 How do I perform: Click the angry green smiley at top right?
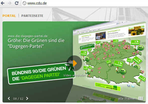pos(141,48)
